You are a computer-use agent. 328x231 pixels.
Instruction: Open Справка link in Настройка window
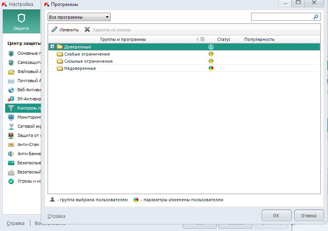click(x=15, y=223)
